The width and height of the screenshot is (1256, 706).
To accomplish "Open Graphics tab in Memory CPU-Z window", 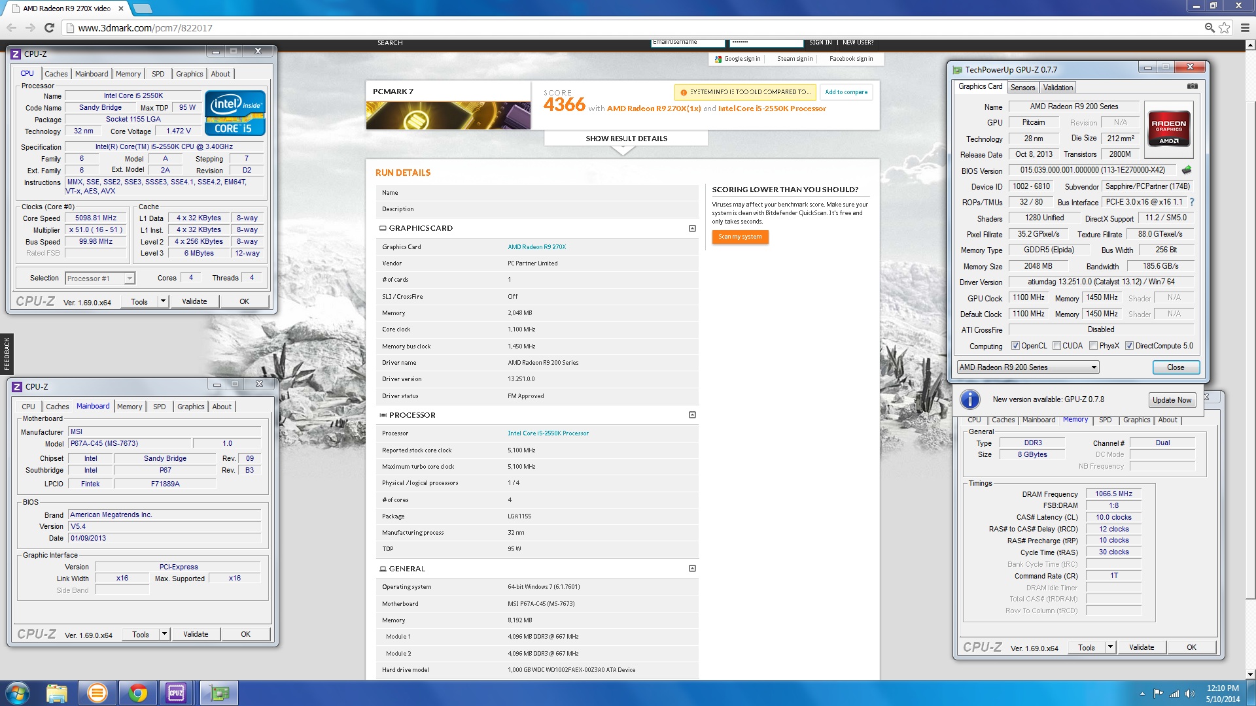I will point(1136,420).
